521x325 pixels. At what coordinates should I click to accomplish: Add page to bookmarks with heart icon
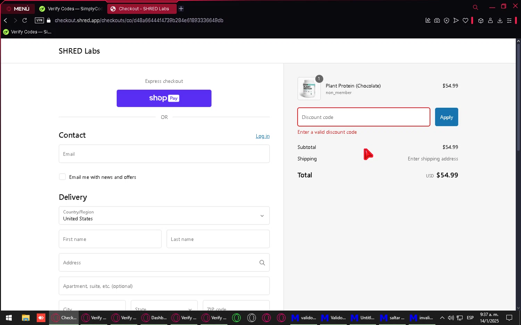click(465, 20)
